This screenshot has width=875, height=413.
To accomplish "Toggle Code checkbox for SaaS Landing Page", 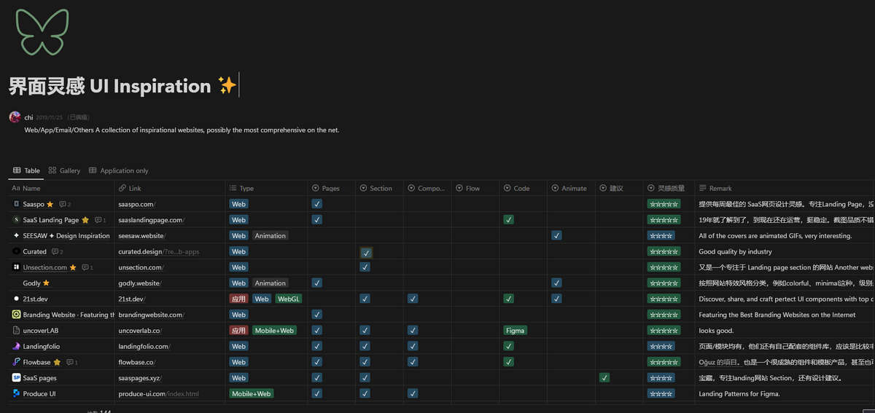I will tap(509, 220).
